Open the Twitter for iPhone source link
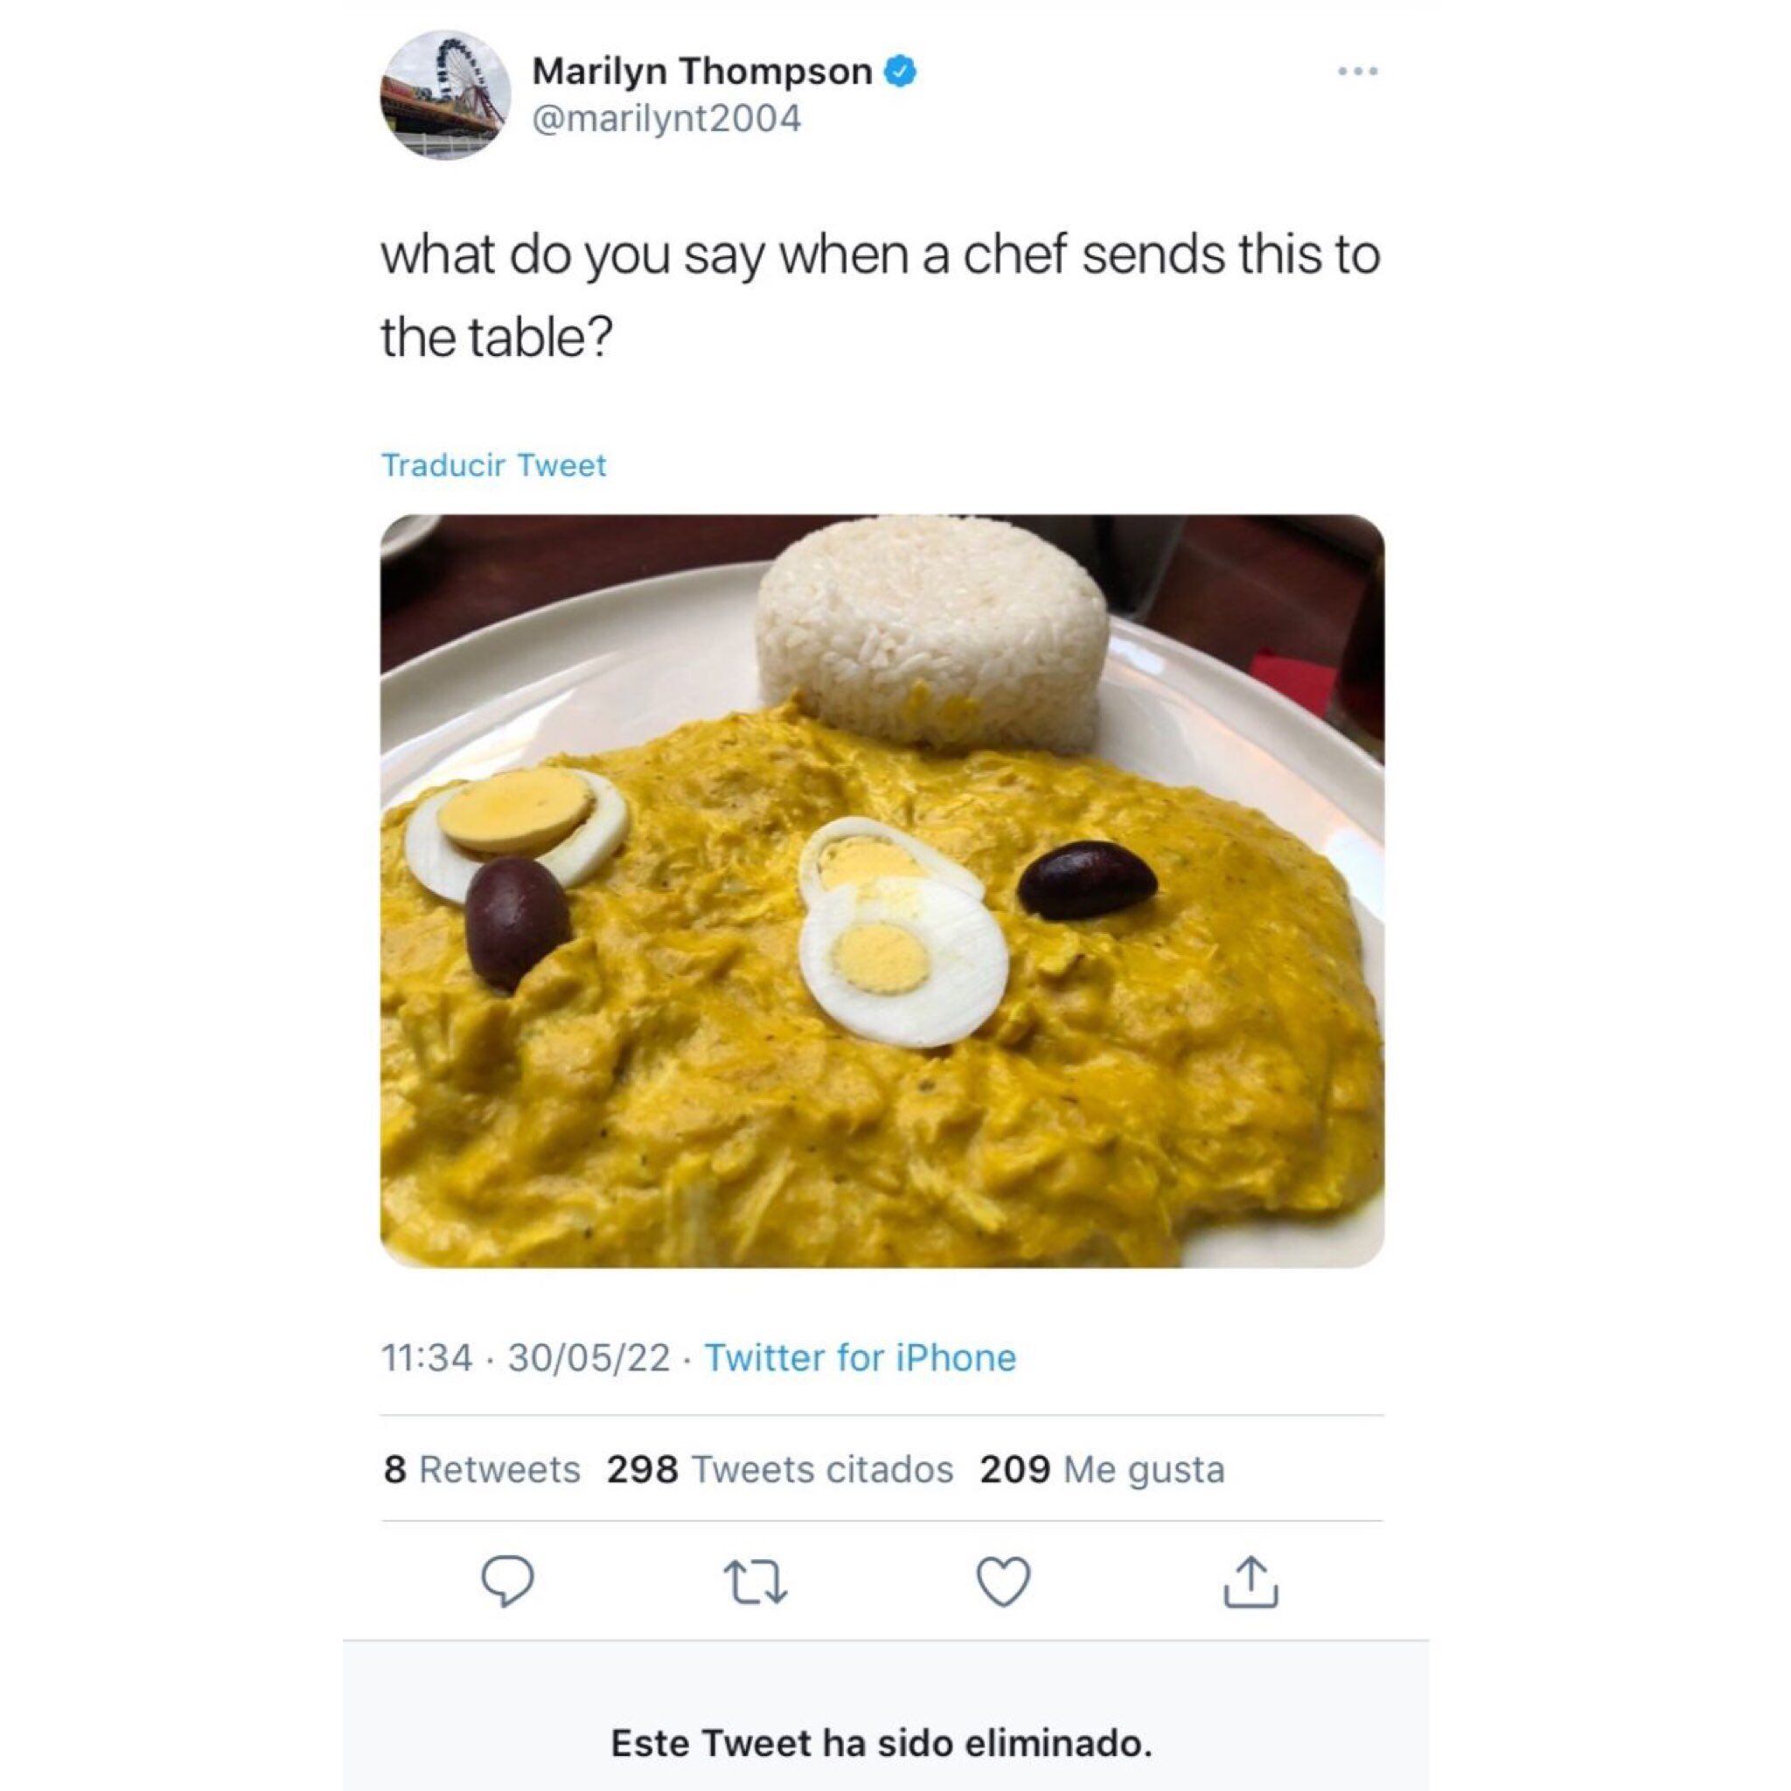1791x1791 pixels. [x=861, y=1356]
